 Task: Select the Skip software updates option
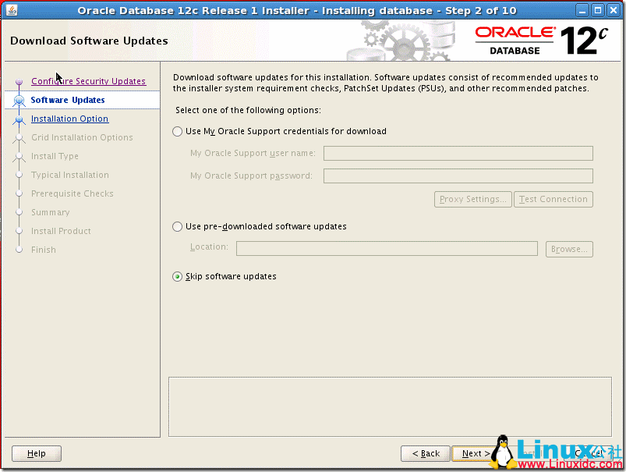click(177, 276)
